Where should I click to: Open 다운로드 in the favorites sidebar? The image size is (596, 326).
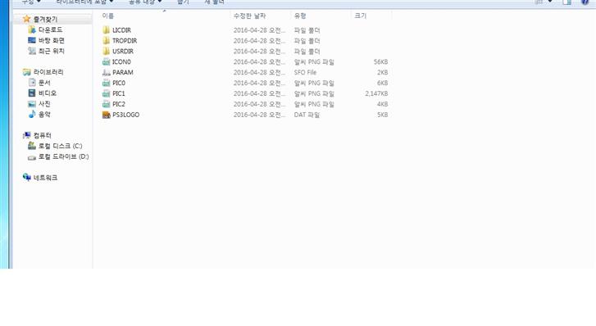point(50,29)
